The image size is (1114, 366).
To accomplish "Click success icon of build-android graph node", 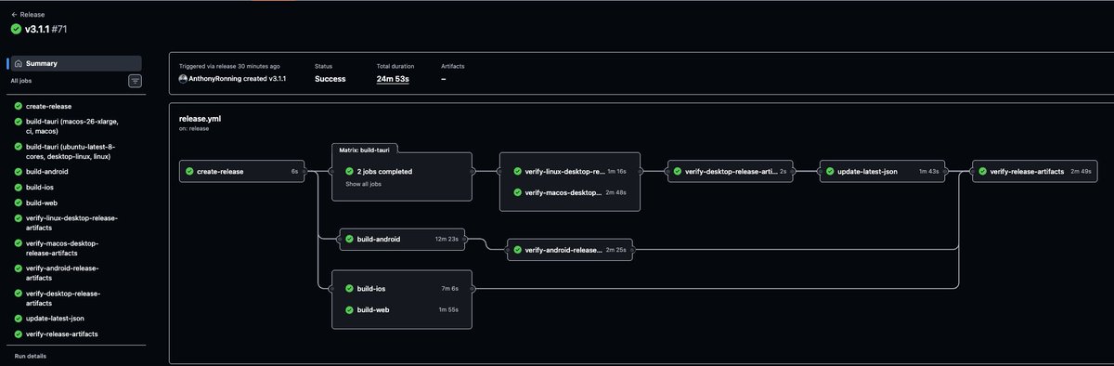I will click(x=349, y=239).
